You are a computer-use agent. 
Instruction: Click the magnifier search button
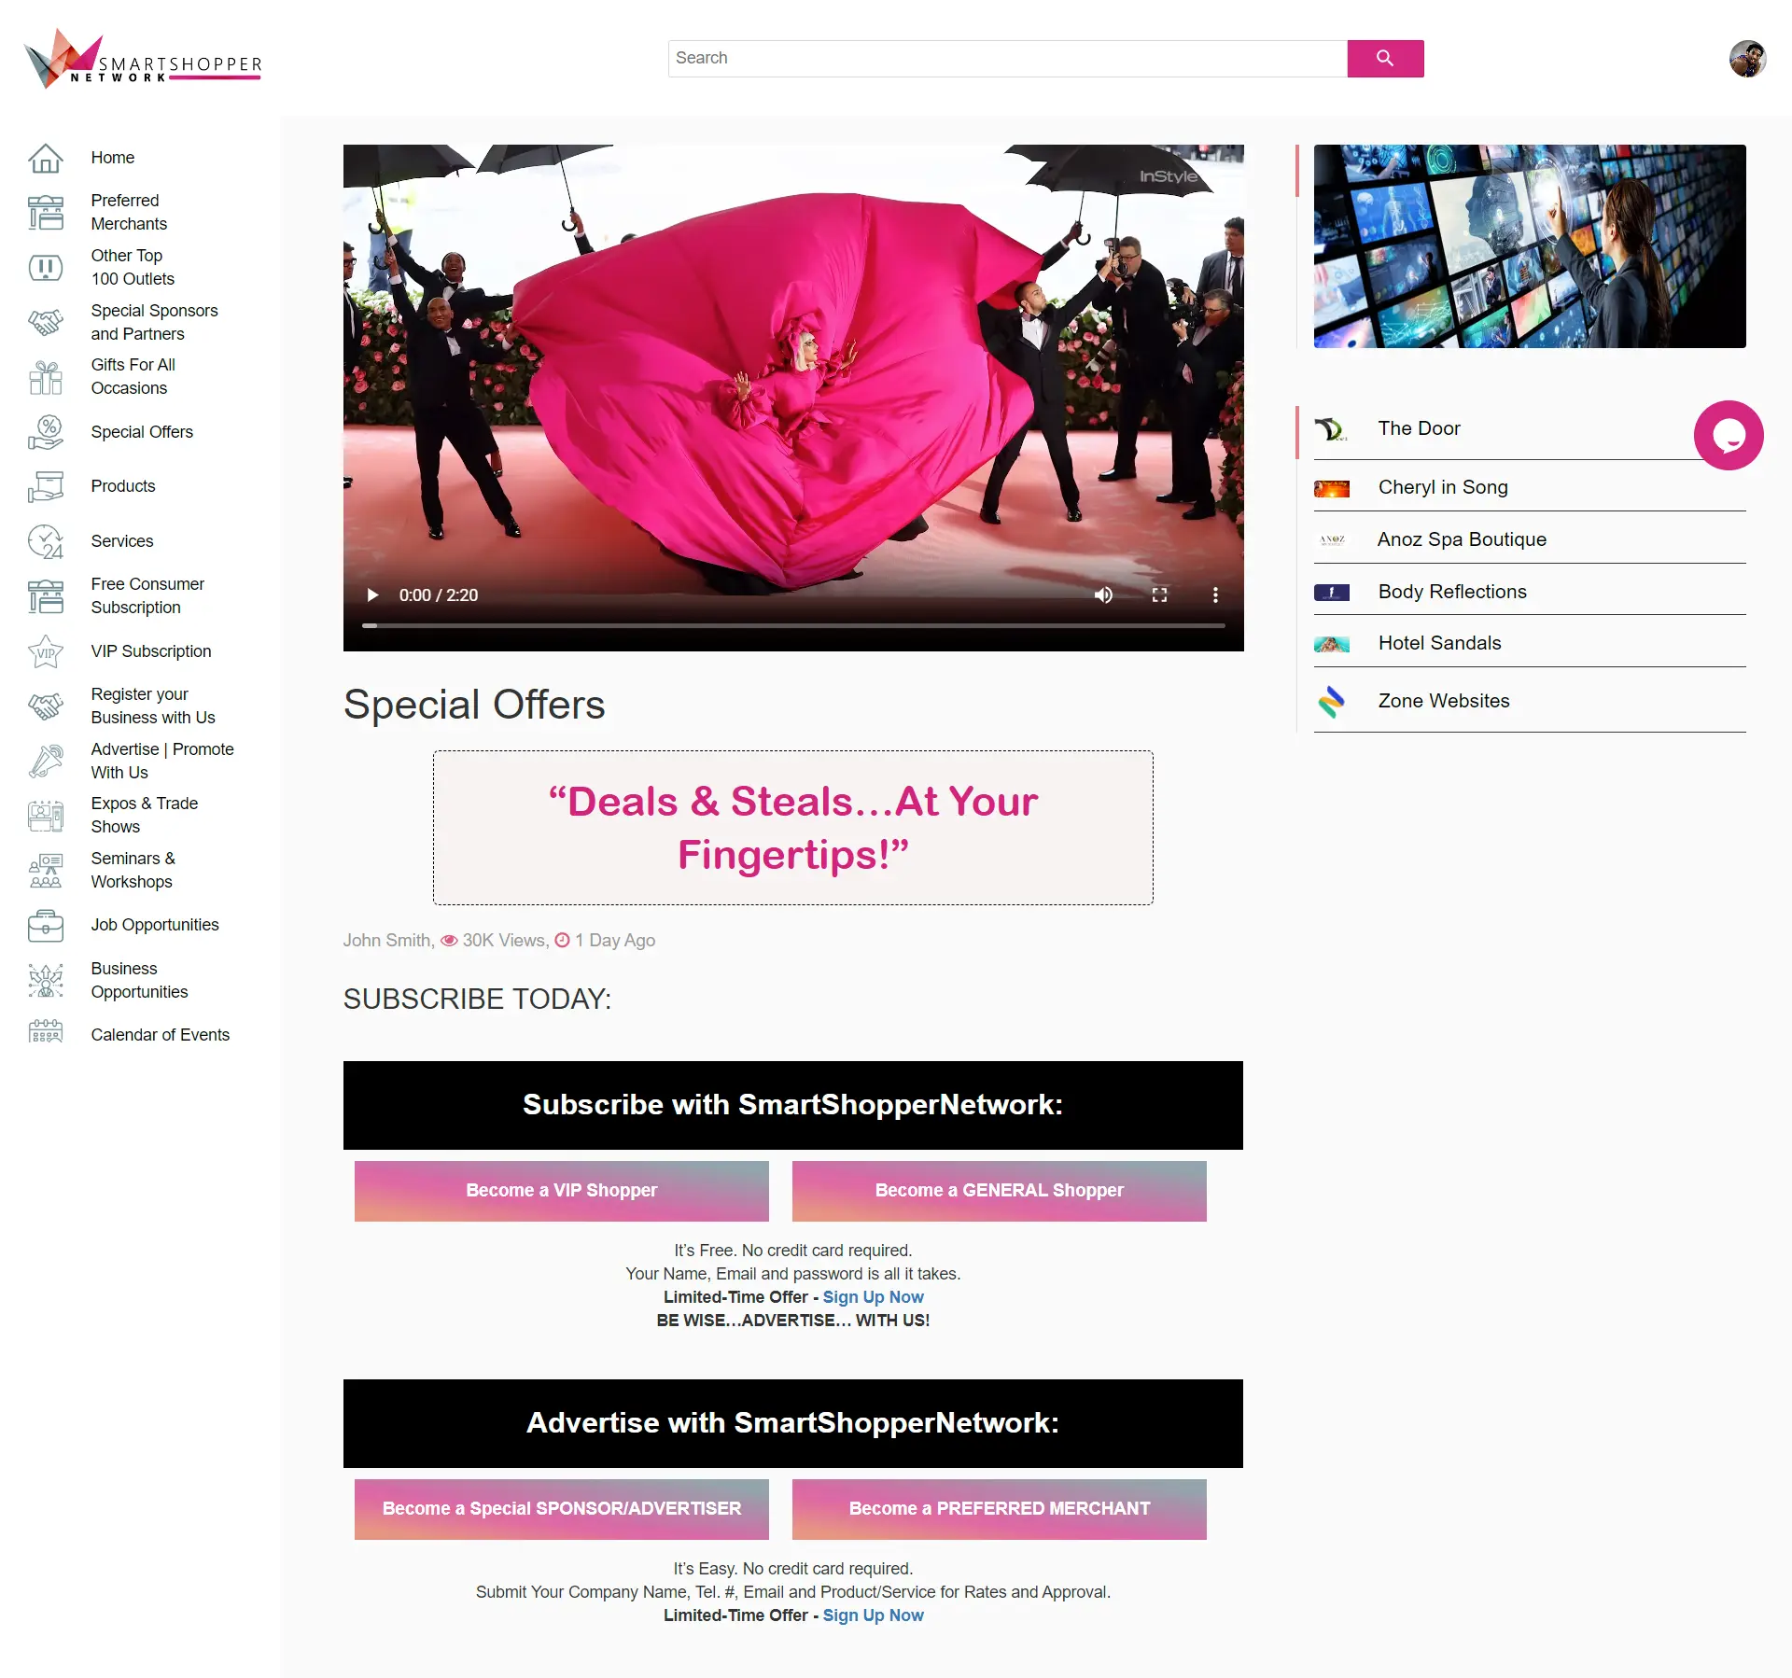(x=1385, y=58)
